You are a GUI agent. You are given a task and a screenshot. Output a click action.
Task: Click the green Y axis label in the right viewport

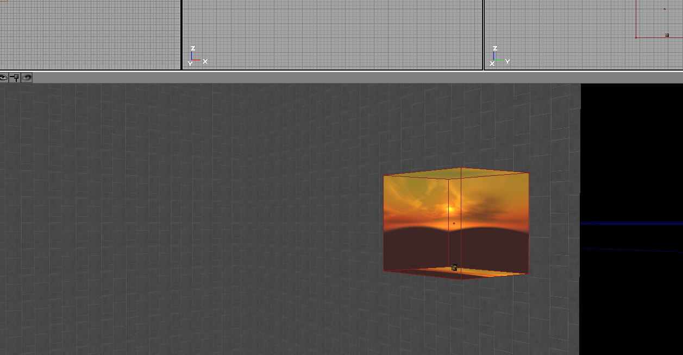click(507, 61)
